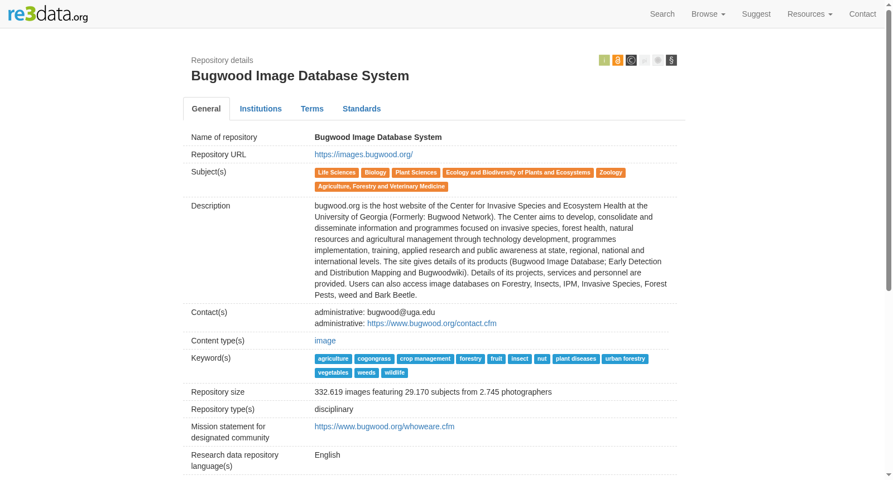Switch to the Terms tab
The width and height of the screenshot is (893, 480).
pyautogui.click(x=312, y=109)
